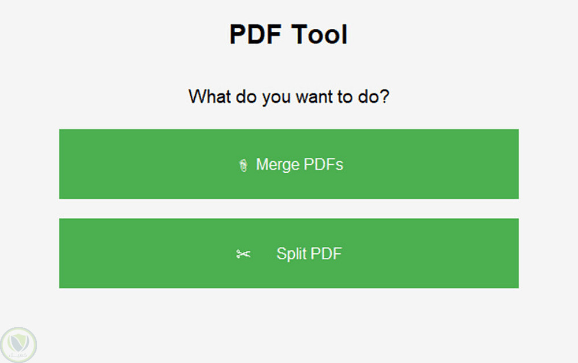This screenshot has height=363, width=578.
Task: Tap the word "Split" on the second button
Action: (291, 254)
